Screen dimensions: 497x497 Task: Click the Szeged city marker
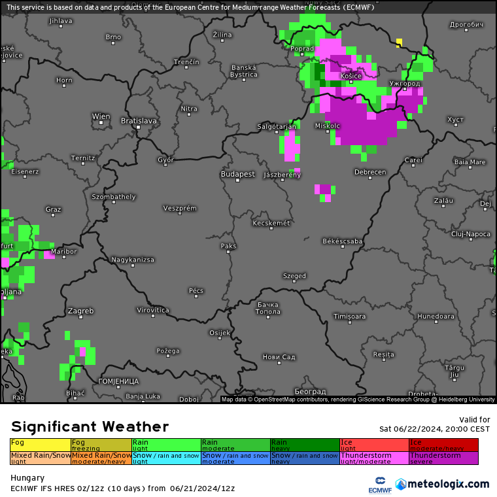click(x=294, y=283)
